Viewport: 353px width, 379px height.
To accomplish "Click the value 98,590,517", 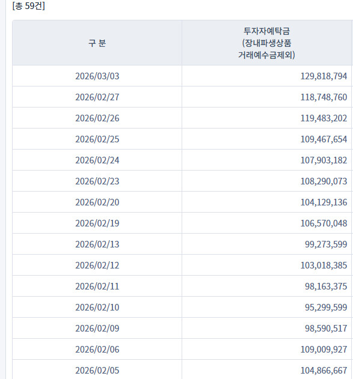I will (326, 329).
